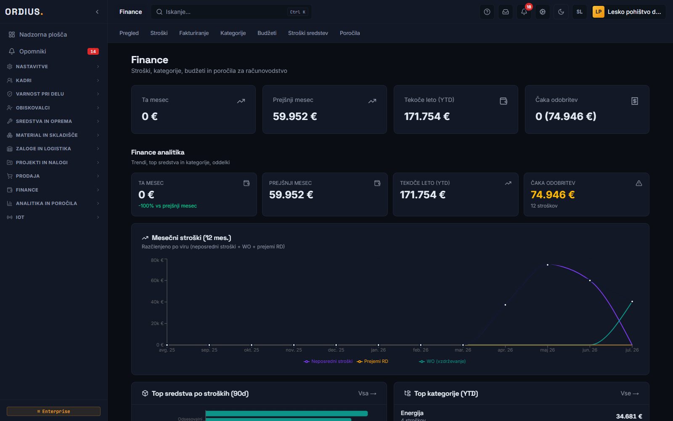Open the inbox icon in top bar
The height and width of the screenshot is (421, 673).
(506, 12)
